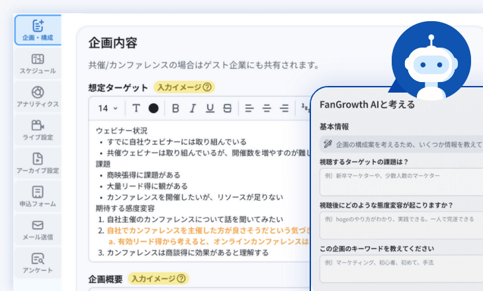Click the bullet 商映張得に課題がある

coord(143,175)
